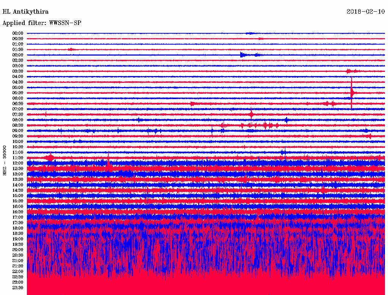Click the 02:00 time label
The image size is (388, 295).
[18, 55]
